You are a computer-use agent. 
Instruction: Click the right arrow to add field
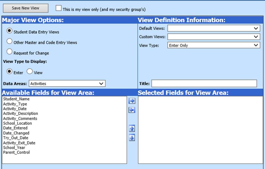coord(132,101)
